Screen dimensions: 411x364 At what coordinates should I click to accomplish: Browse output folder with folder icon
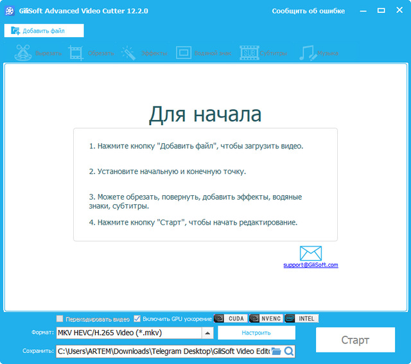tap(276, 351)
